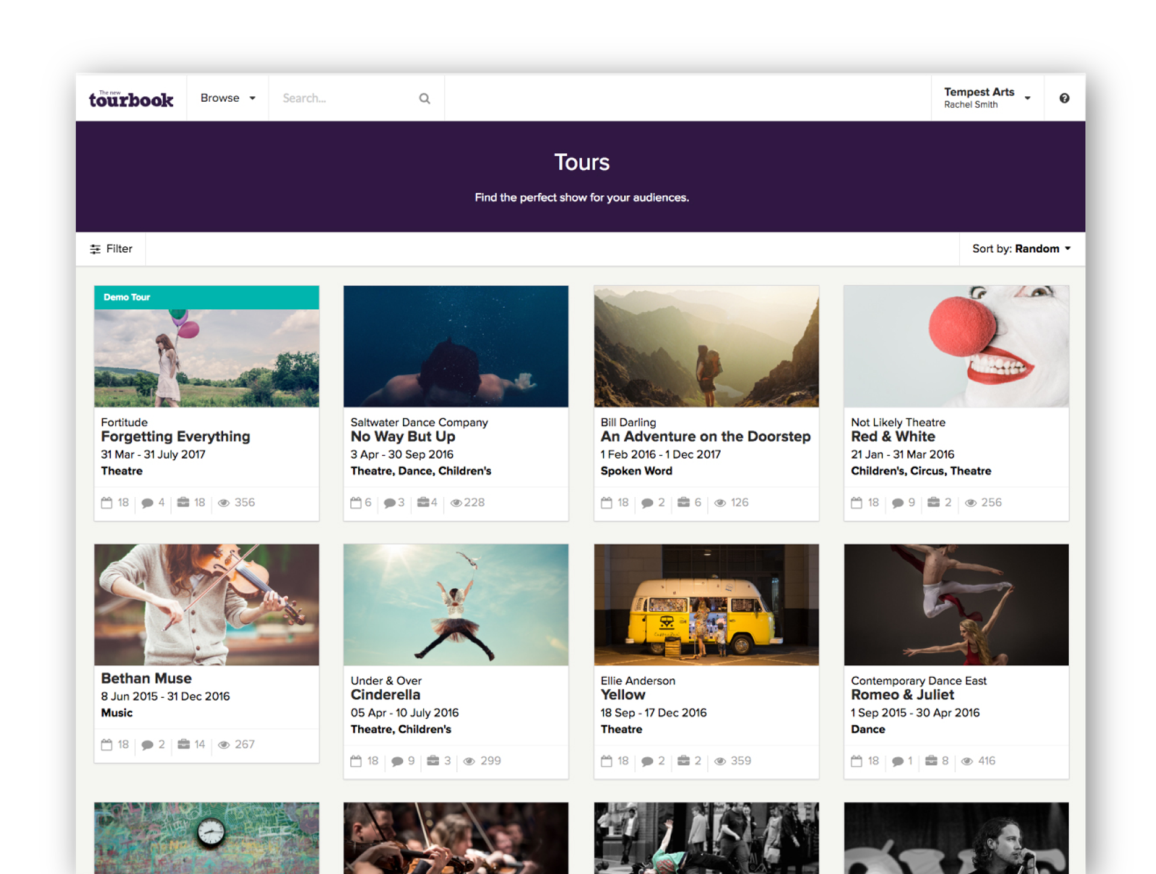Click the tourbook logo
Viewport: 1156px width, 874px height.
(131, 99)
